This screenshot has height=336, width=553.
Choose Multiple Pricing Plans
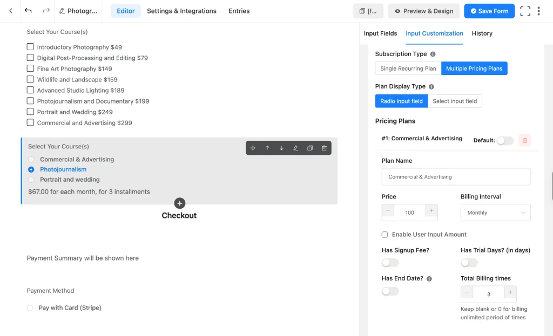click(x=474, y=68)
